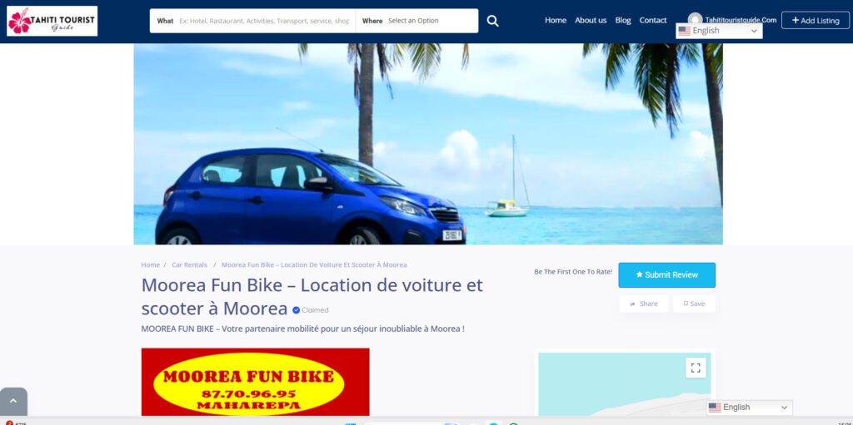Click the Share button
853x425 pixels.
pos(643,304)
